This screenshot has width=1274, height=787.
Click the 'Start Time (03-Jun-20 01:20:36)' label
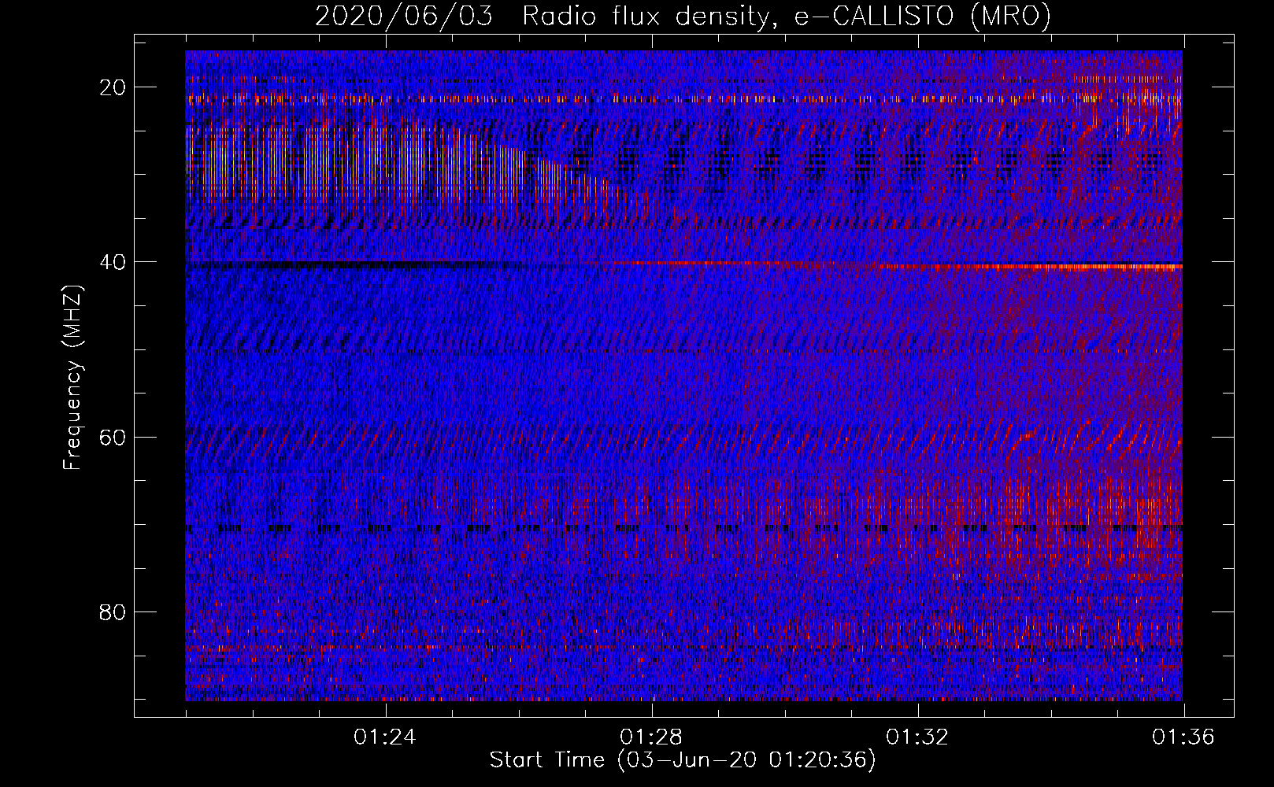(x=683, y=760)
